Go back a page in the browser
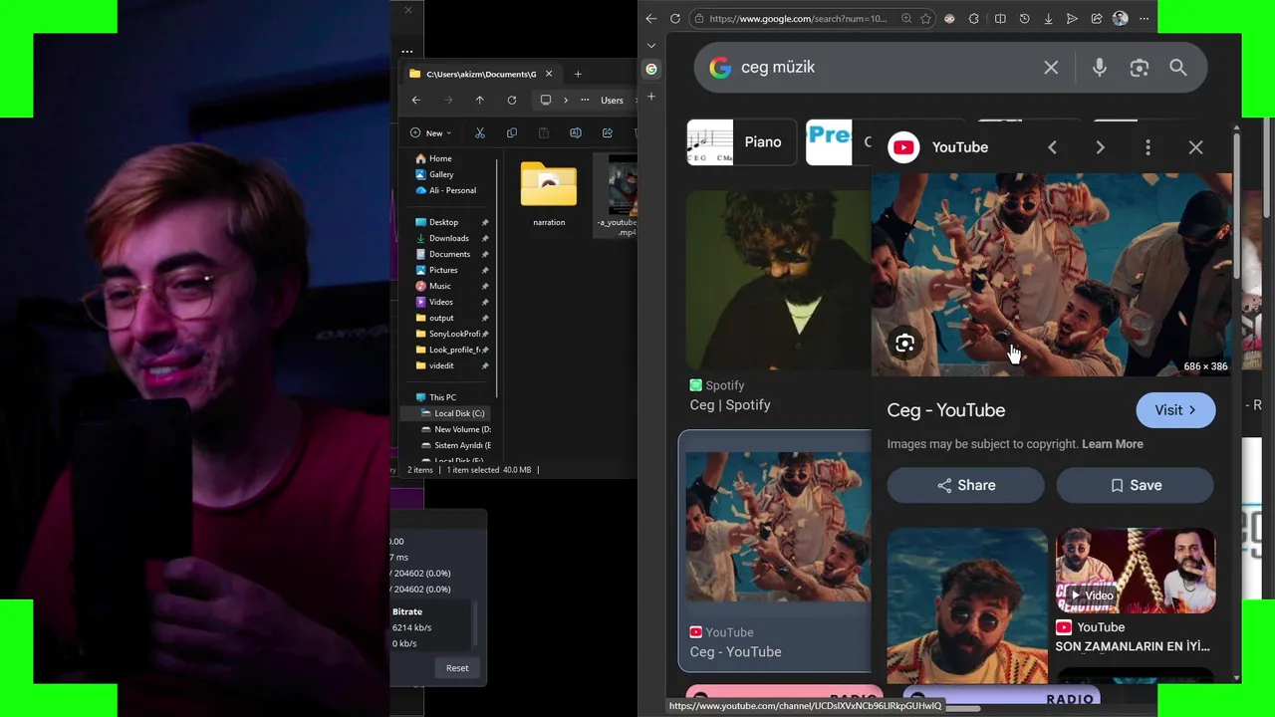The width and height of the screenshot is (1275, 717). click(x=650, y=18)
